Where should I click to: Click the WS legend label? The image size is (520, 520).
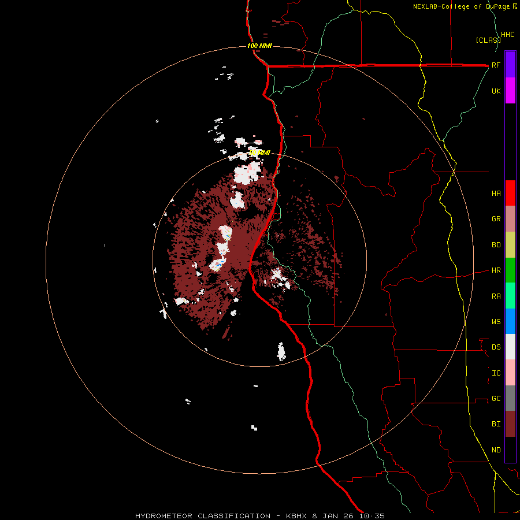click(496, 322)
